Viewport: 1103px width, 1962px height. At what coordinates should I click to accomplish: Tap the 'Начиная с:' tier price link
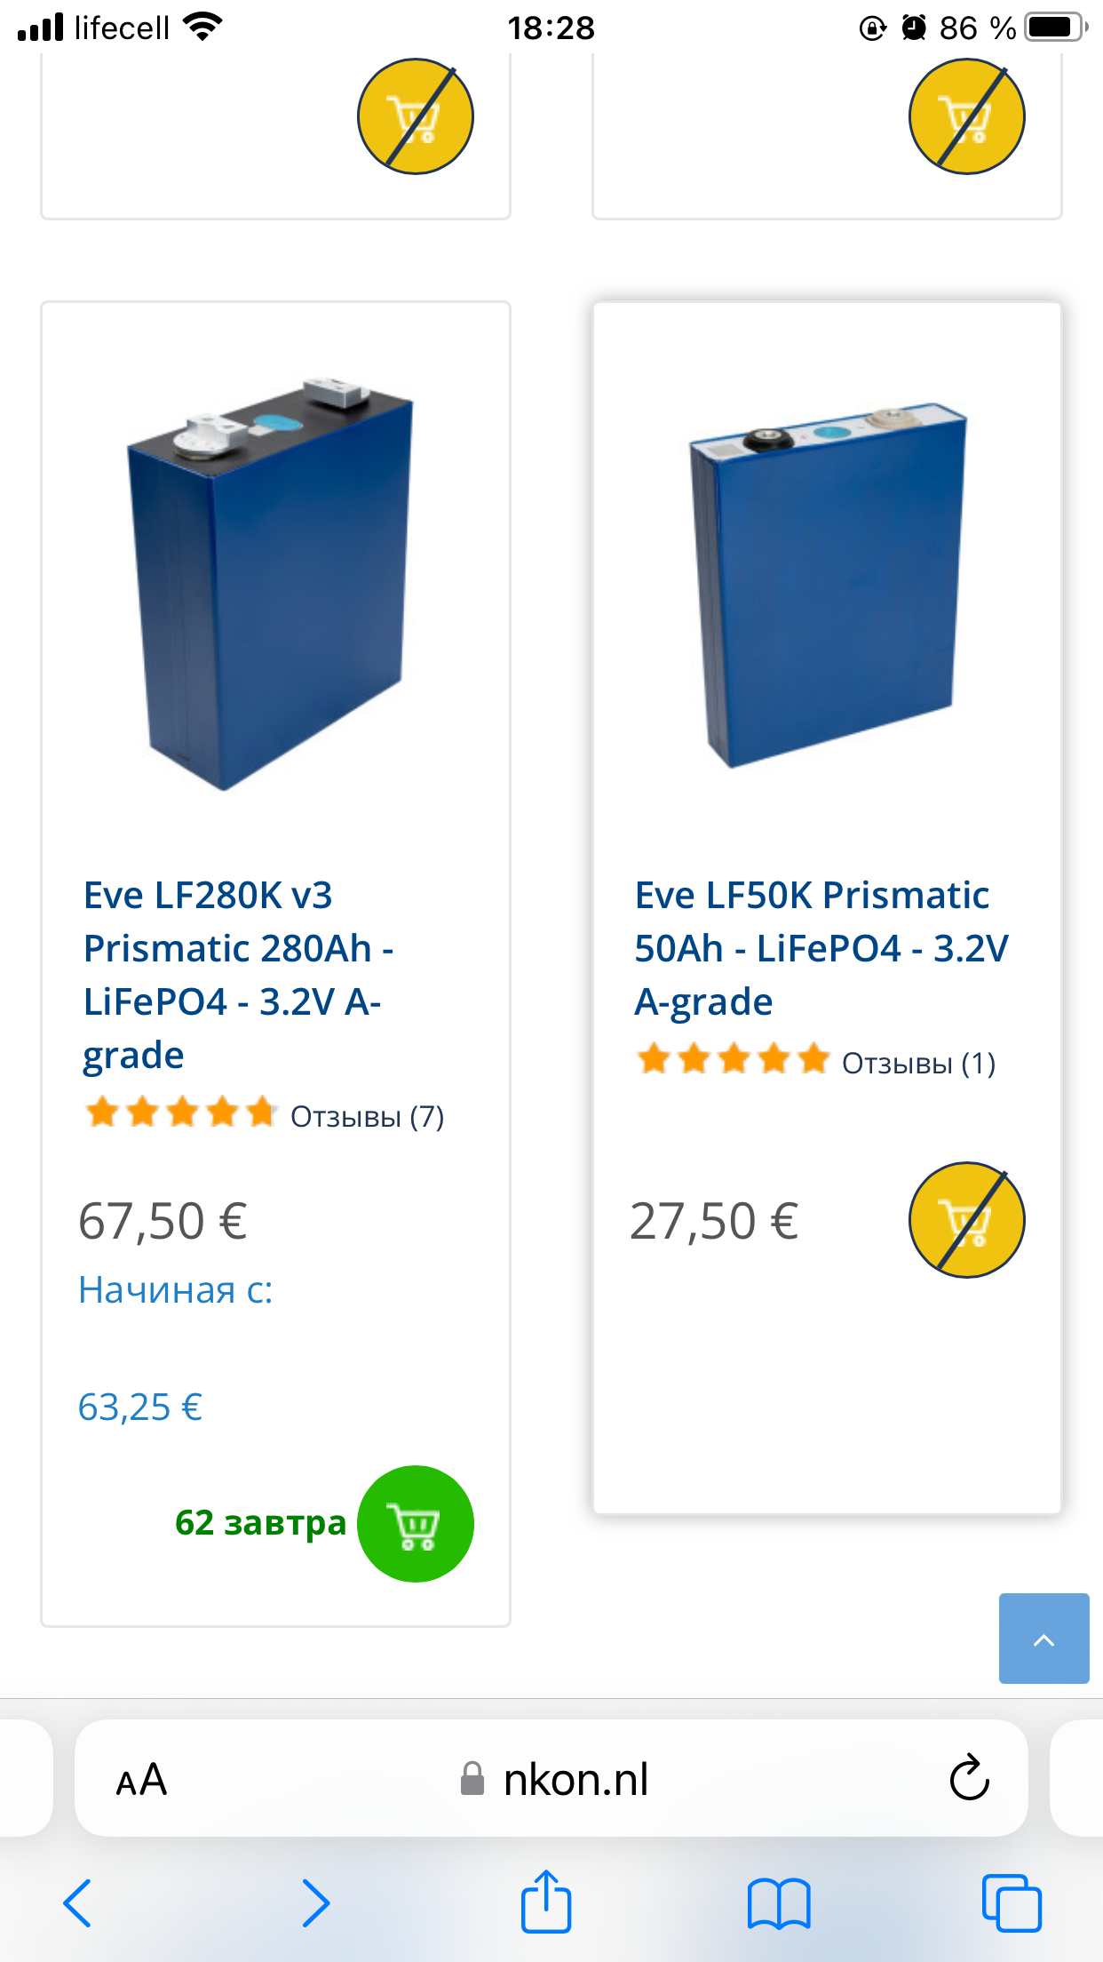(x=176, y=1290)
